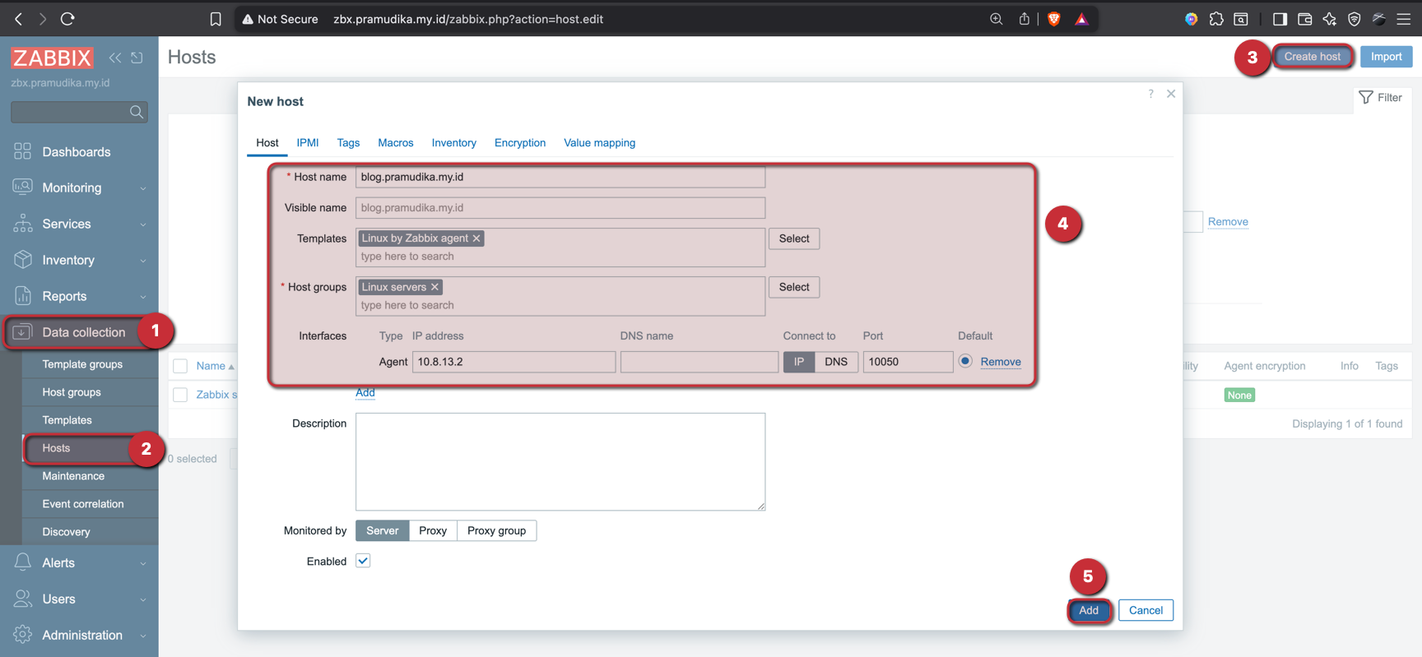Click the Users icon in sidebar
The height and width of the screenshot is (657, 1422).
click(22, 599)
